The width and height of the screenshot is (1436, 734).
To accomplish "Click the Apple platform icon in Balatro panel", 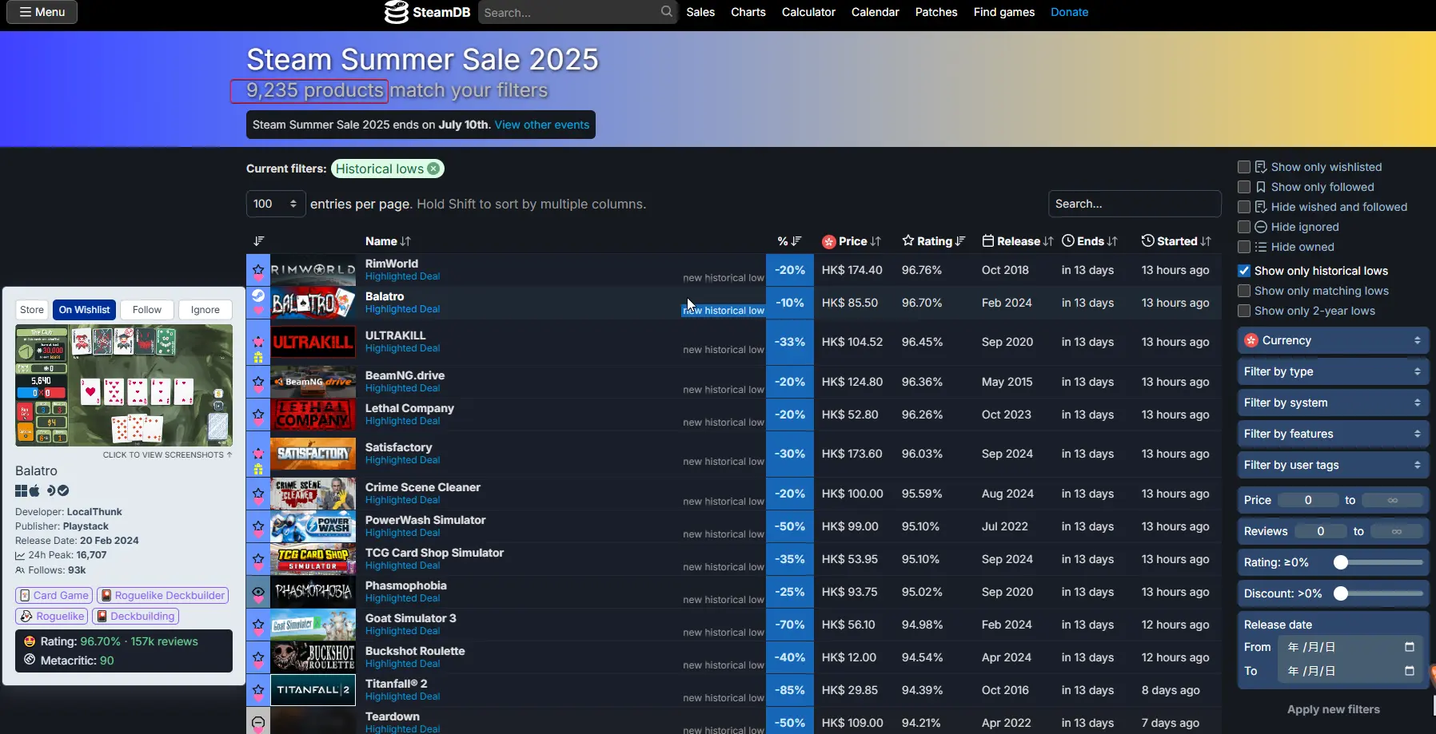I will tap(34, 490).
